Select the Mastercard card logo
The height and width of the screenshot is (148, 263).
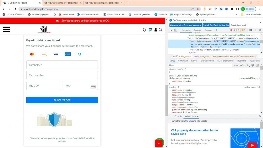(32, 54)
